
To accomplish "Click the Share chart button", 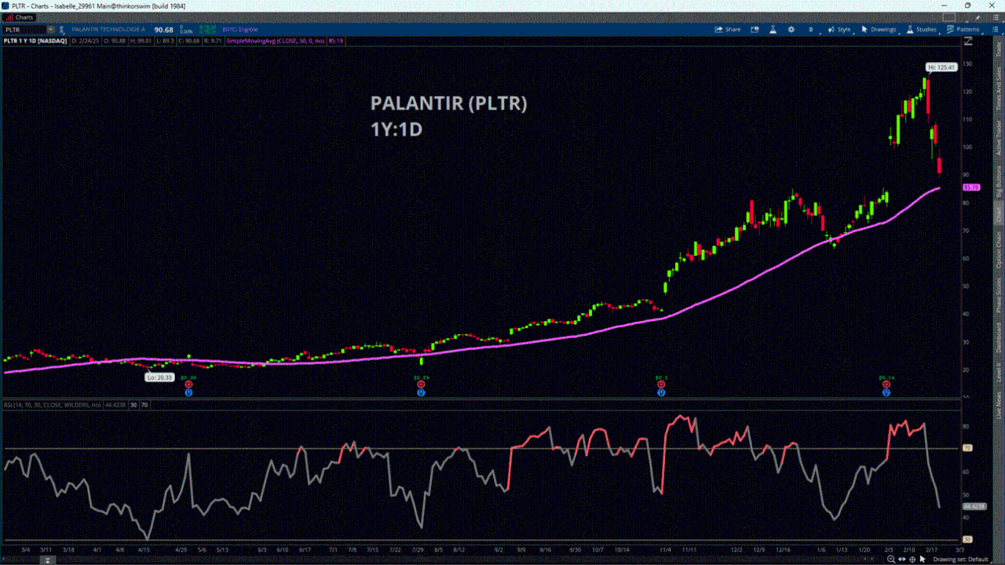I will pyautogui.click(x=727, y=29).
